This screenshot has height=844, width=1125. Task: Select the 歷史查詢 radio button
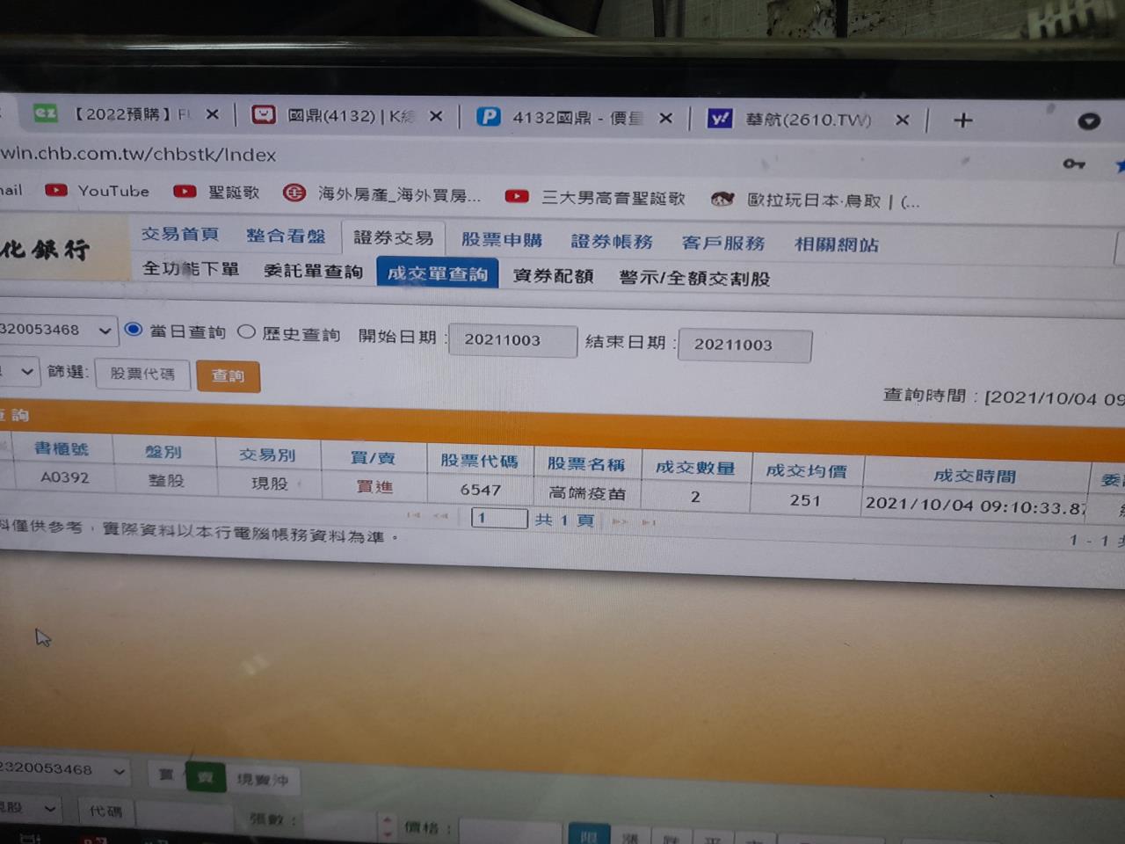247,331
